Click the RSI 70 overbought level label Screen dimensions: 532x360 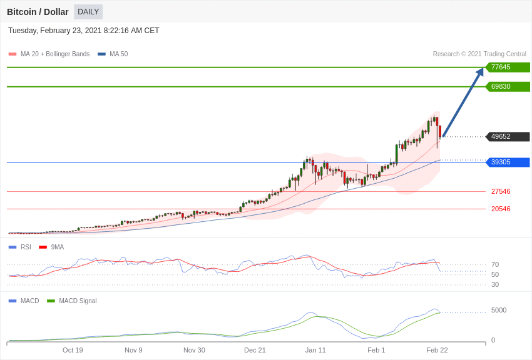point(495,265)
